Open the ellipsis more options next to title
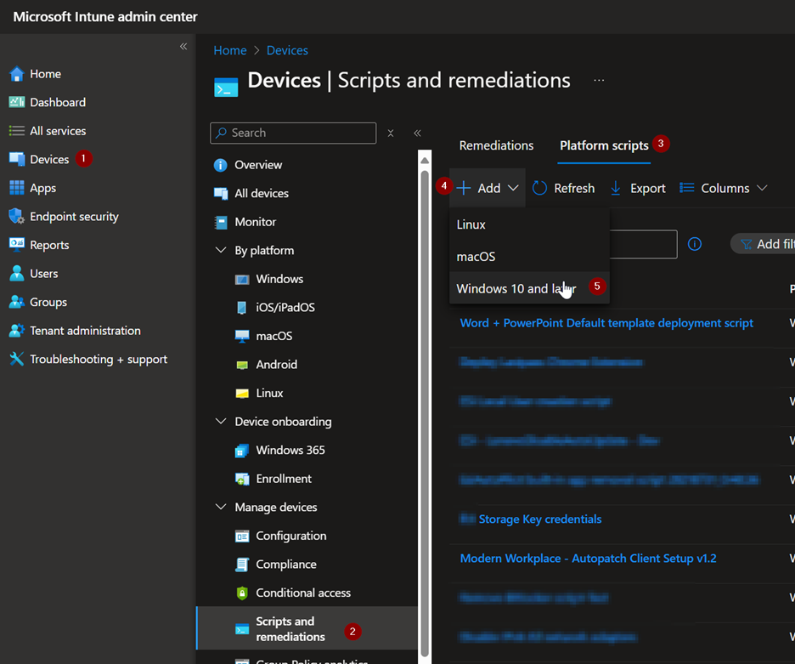This screenshot has width=795, height=664. point(599,80)
